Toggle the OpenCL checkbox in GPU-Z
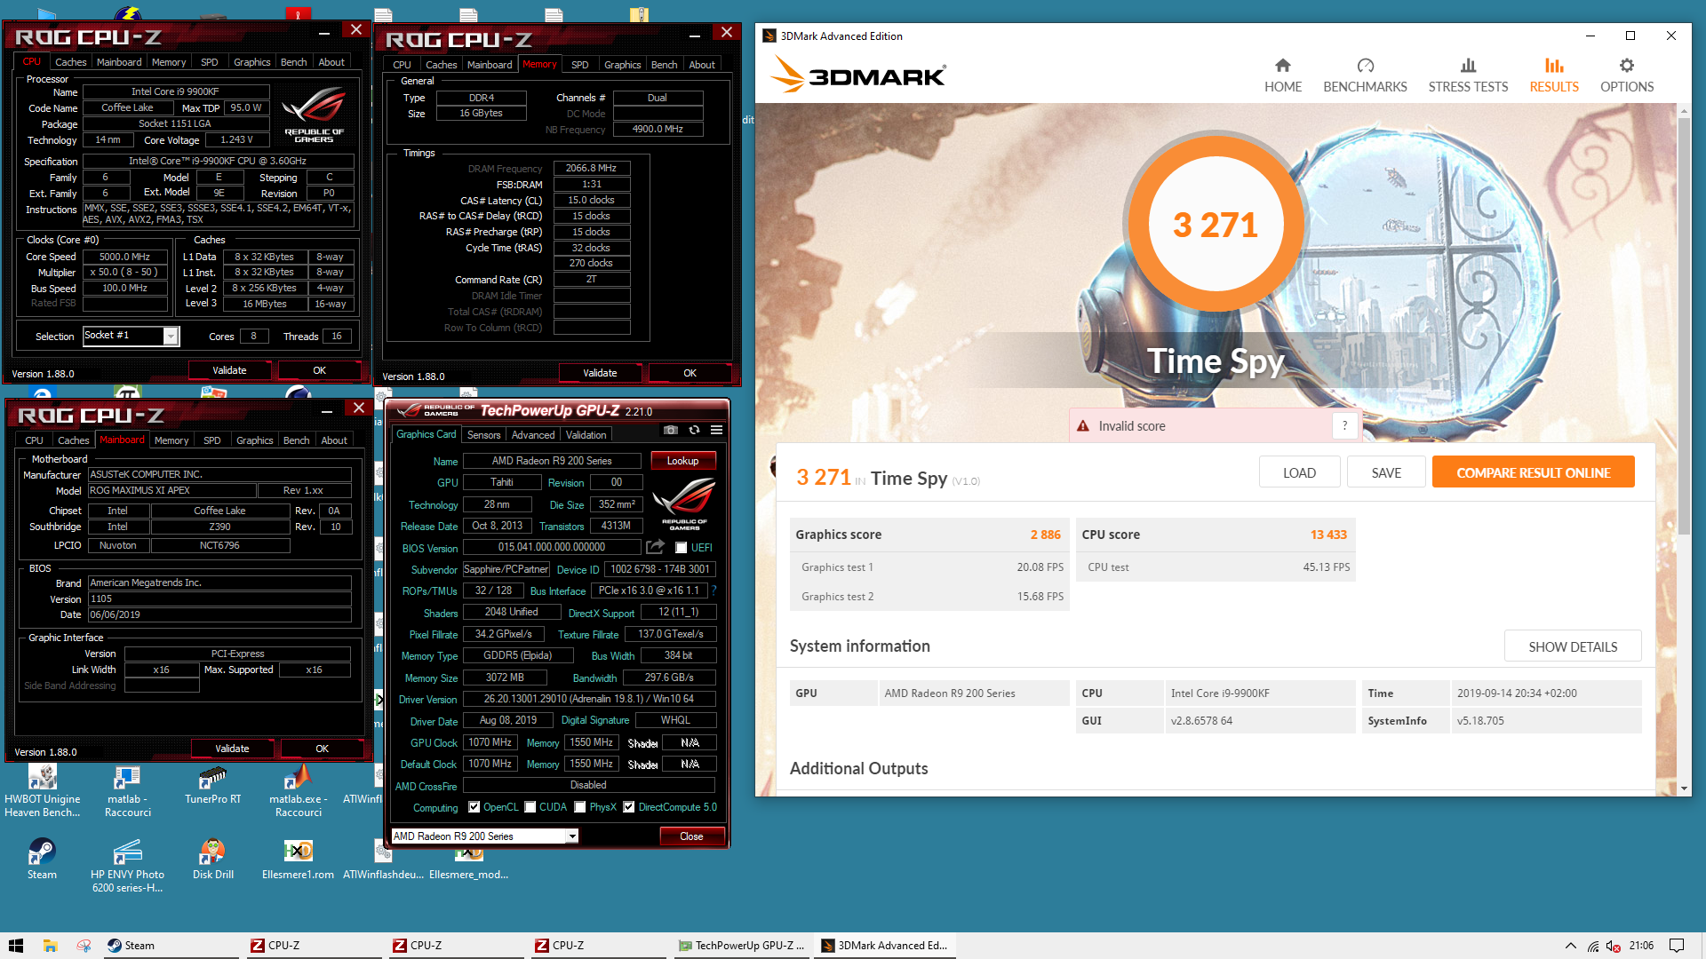 coord(474,807)
